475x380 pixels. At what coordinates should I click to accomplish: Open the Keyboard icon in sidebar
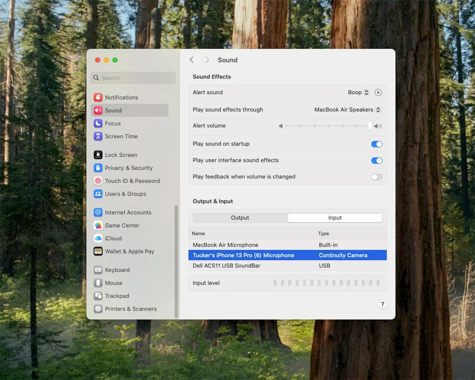pos(98,270)
